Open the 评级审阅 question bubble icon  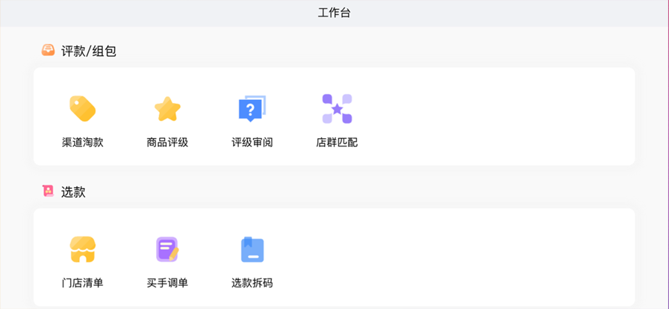pyautogui.click(x=252, y=109)
